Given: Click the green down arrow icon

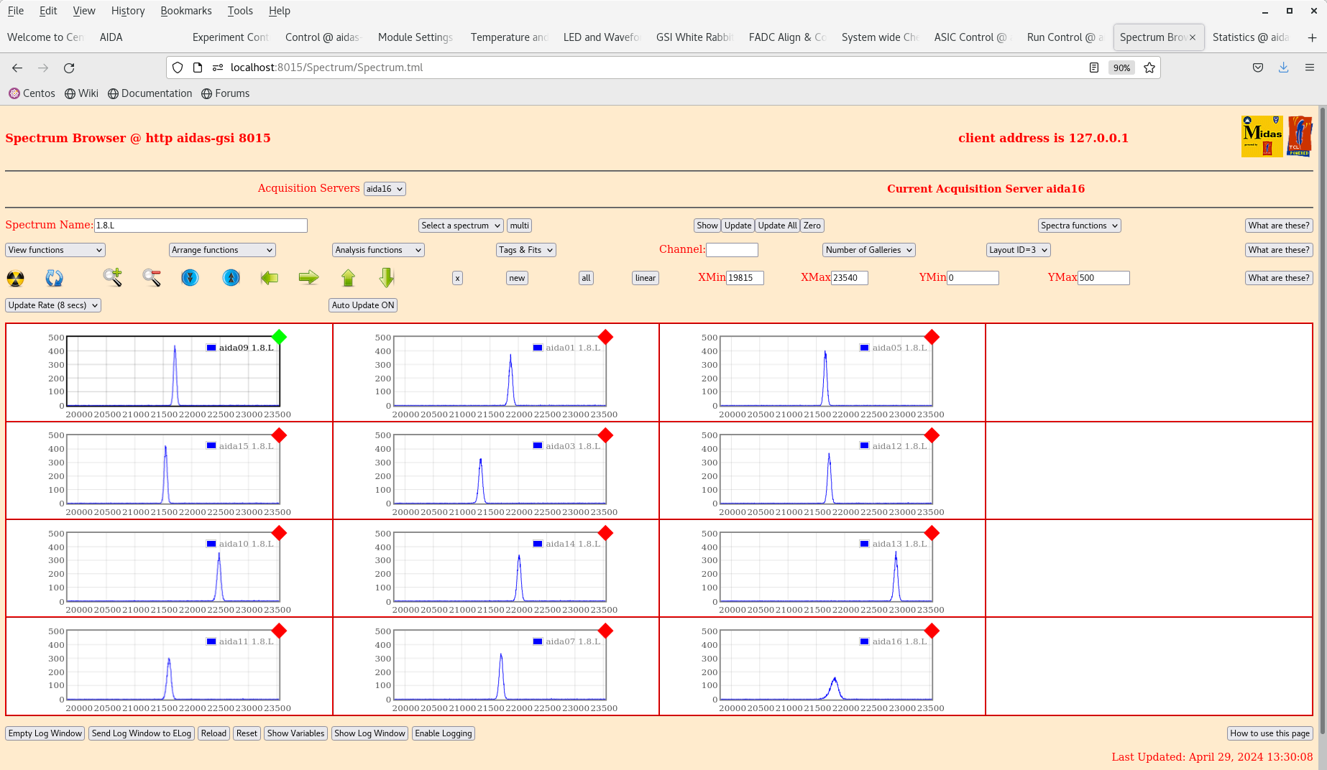Looking at the screenshot, I should 387,278.
